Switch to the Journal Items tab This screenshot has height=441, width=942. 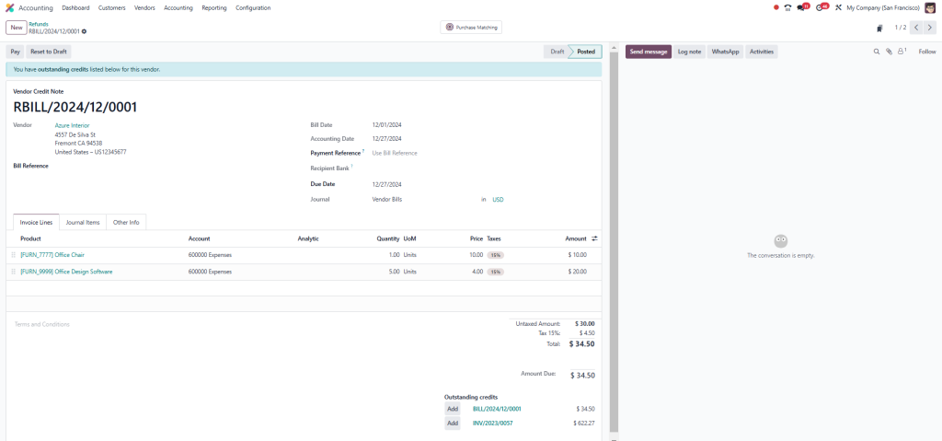click(83, 223)
